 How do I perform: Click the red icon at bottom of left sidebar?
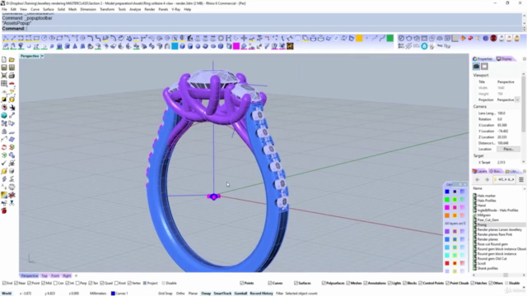coord(4,210)
